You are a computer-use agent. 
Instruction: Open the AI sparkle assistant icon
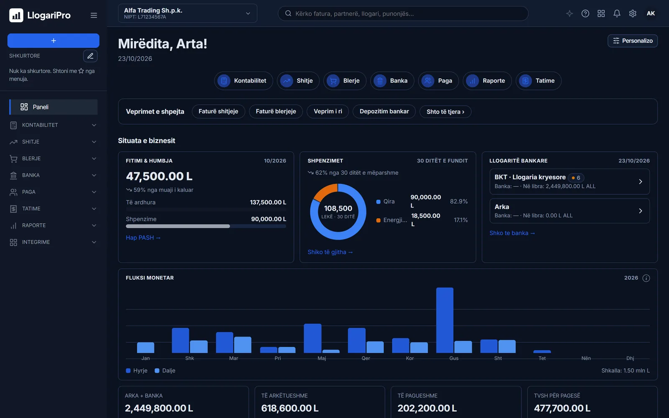pos(569,13)
